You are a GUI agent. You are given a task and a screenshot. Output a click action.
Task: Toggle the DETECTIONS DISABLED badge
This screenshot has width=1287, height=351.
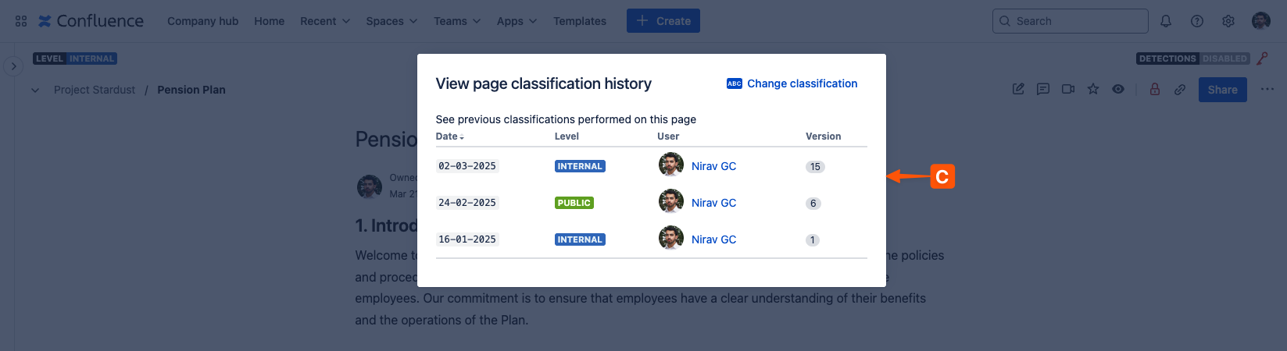(x=1192, y=58)
